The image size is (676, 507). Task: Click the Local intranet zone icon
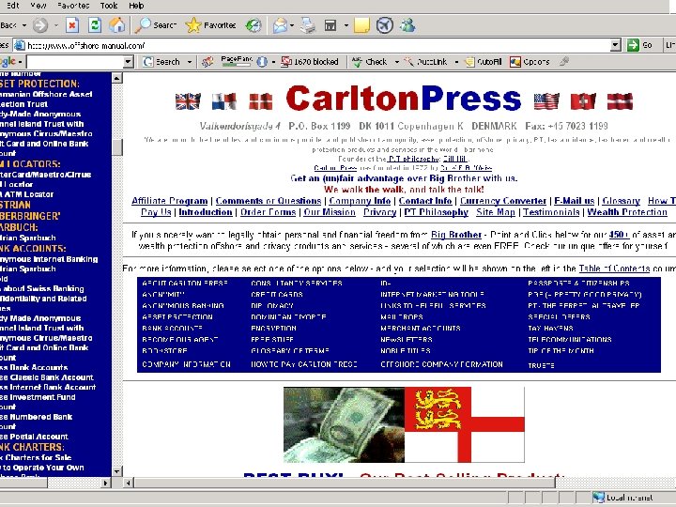click(x=598, y=498)
